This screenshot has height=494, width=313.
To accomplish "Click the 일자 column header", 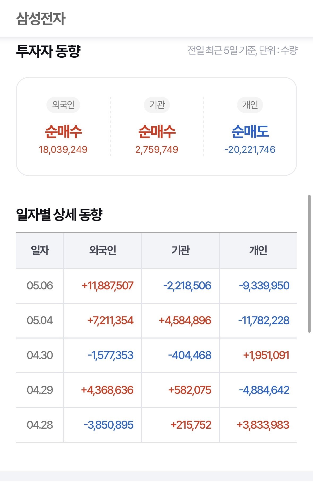I will click(40, 251).
